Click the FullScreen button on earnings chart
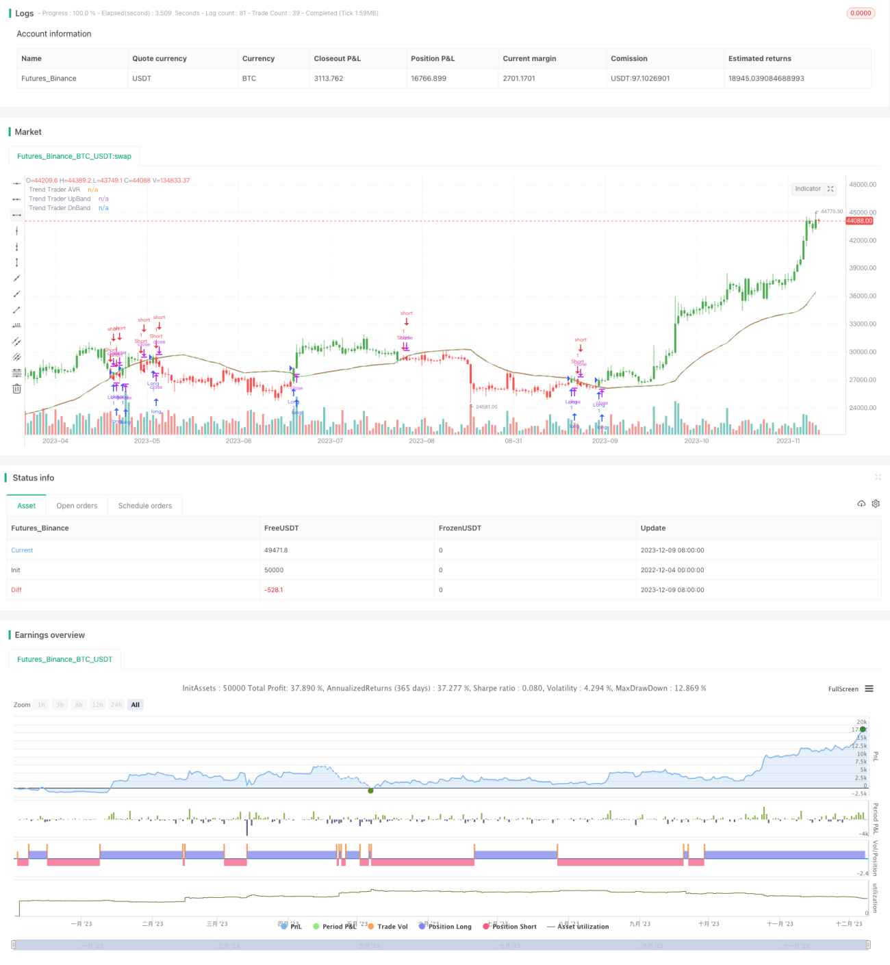 click(843, 689)
